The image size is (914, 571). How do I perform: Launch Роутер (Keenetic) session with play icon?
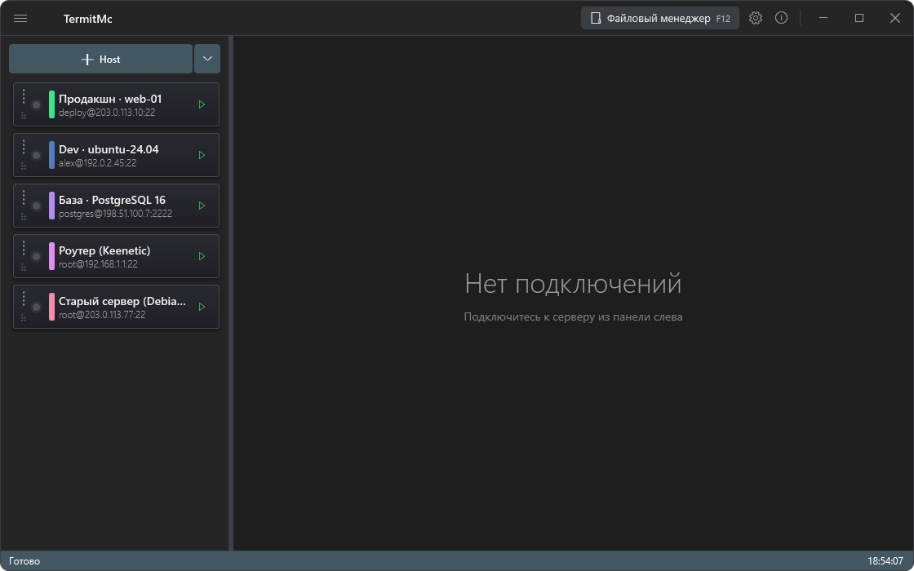tap(202, 256)
